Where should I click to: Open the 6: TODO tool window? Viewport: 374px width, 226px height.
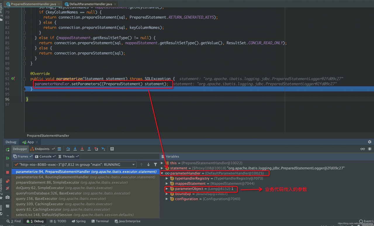(x=58, y=221)
